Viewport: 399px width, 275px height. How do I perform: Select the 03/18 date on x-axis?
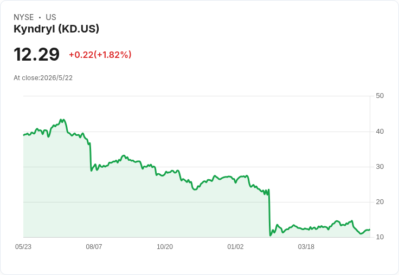click(306, 247)
